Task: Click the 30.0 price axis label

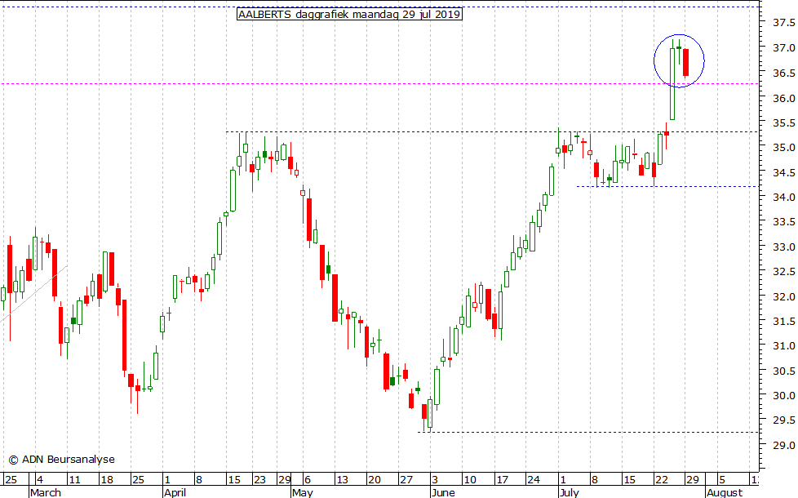Action: (784, 396)
